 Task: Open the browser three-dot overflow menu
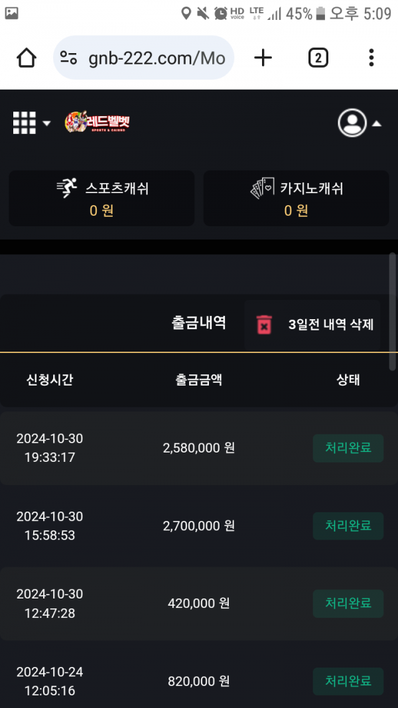pos(371,58)
